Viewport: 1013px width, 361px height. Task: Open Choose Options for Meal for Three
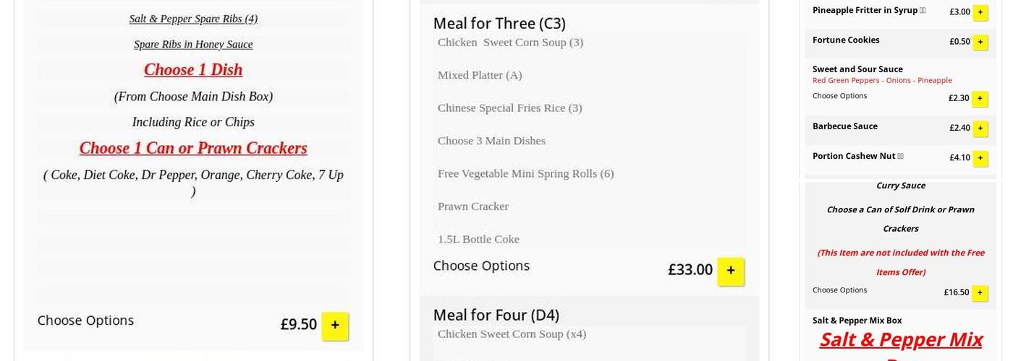[x=481, y=266]
